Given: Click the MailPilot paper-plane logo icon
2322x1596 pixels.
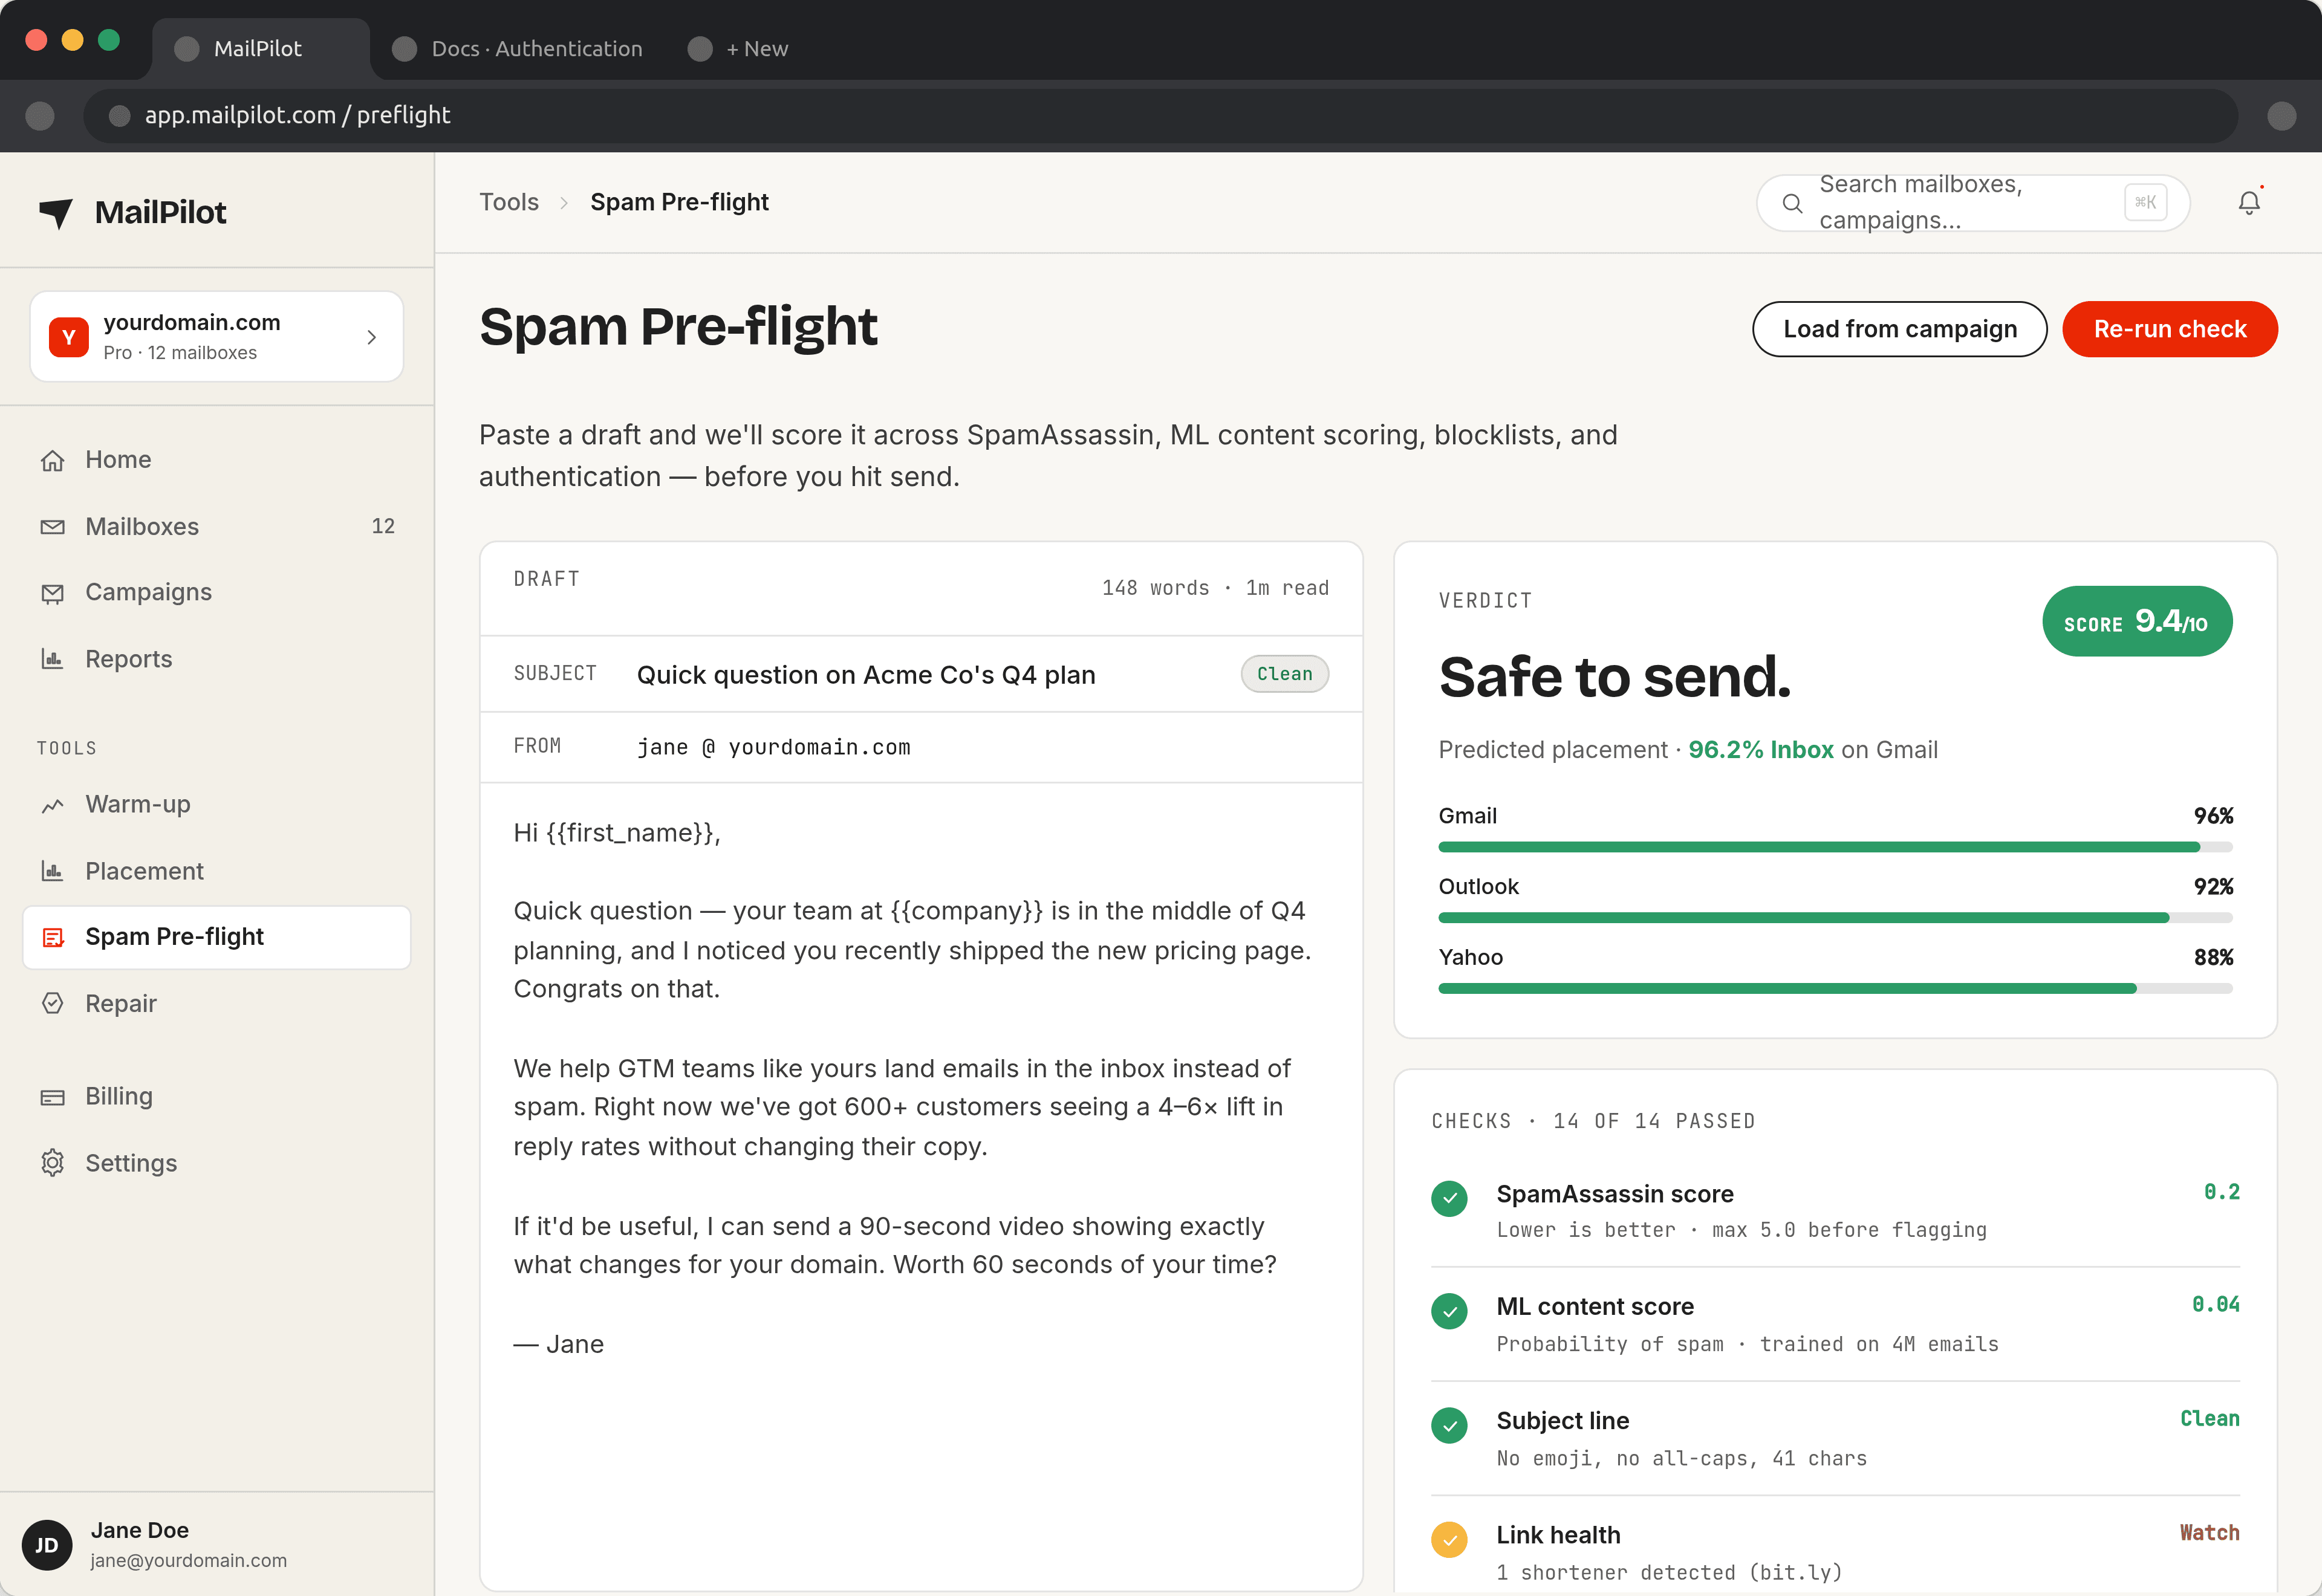Looking at the screenshot, I should 56,212.
